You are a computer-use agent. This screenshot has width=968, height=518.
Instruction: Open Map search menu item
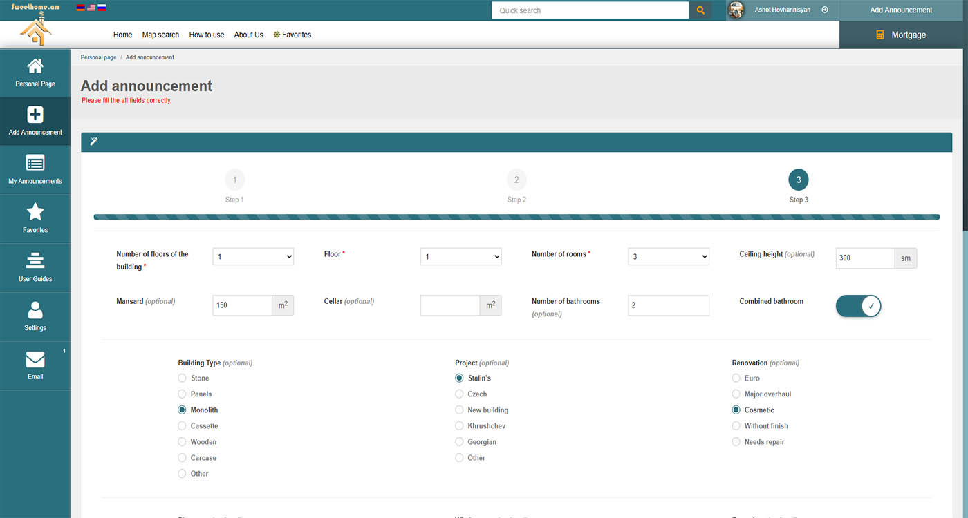coord(160,35)
